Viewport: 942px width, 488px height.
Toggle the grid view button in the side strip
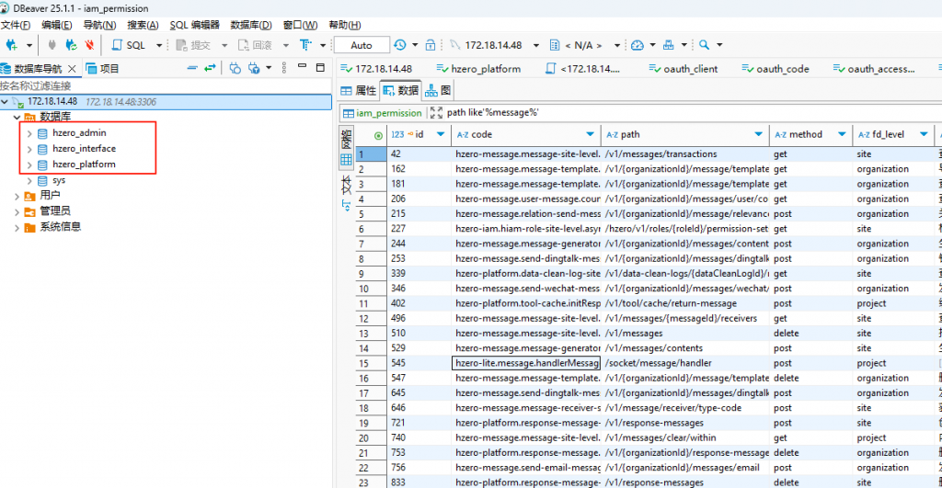(x=347, y=159)
